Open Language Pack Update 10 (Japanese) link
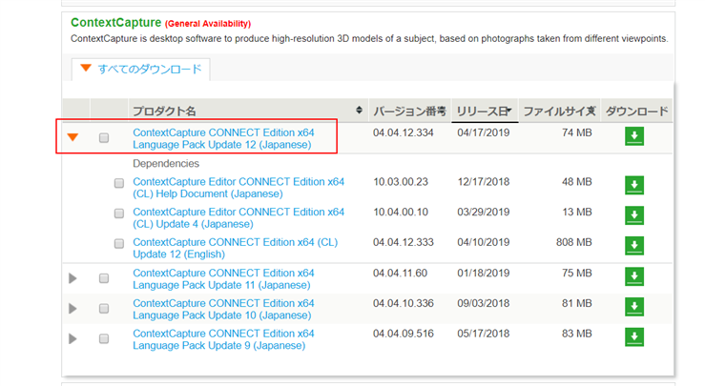 (x=223, y=309)
